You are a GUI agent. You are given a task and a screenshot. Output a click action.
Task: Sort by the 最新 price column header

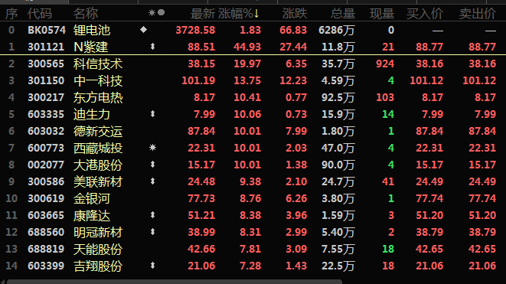(203, 14)
